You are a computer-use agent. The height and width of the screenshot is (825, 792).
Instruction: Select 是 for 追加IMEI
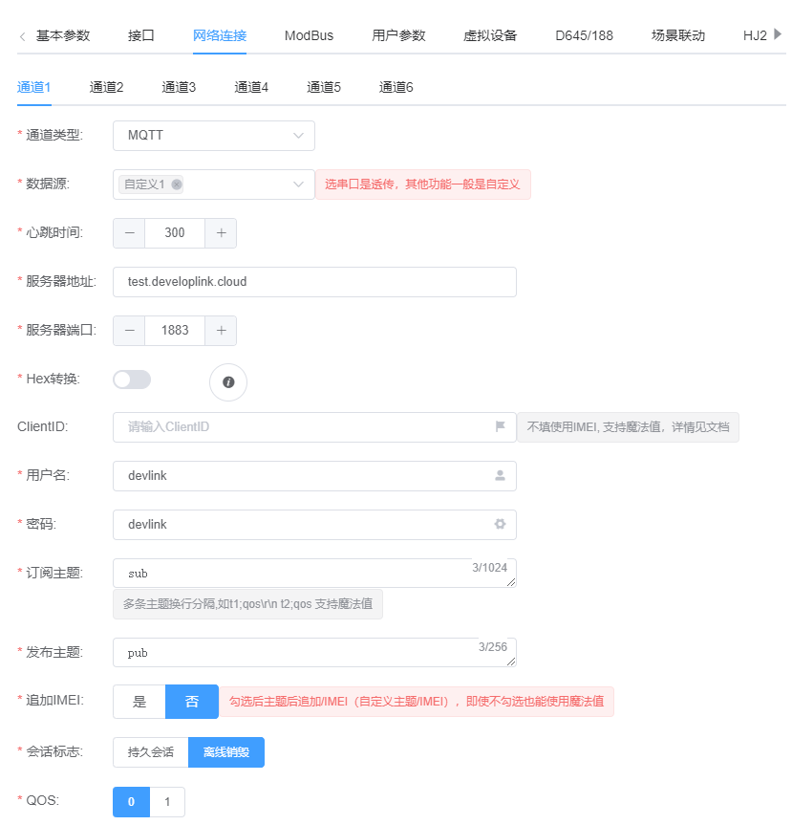coord(139,702)
